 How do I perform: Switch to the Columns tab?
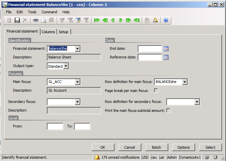[48, 32]
